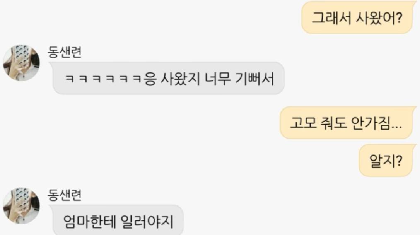Tap the word 엄마한테 in the bottom bubble
Viewport: 420px width, 235px height.
pyautogui.click(x=90, y=221)
